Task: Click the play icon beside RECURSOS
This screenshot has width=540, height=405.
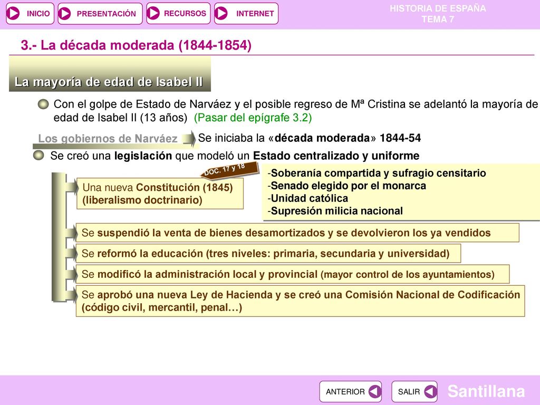Action: [x=153, y=13]
